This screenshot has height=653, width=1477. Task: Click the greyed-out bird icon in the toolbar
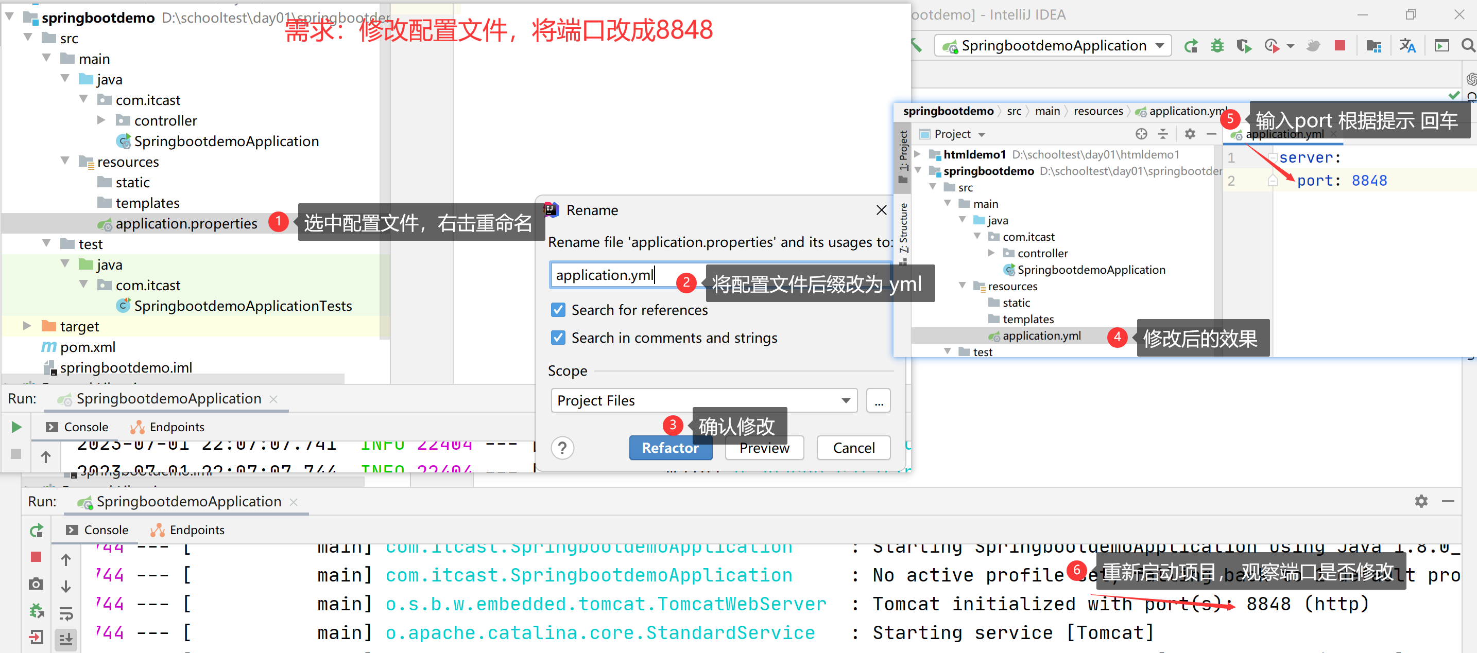(1313, 46)
